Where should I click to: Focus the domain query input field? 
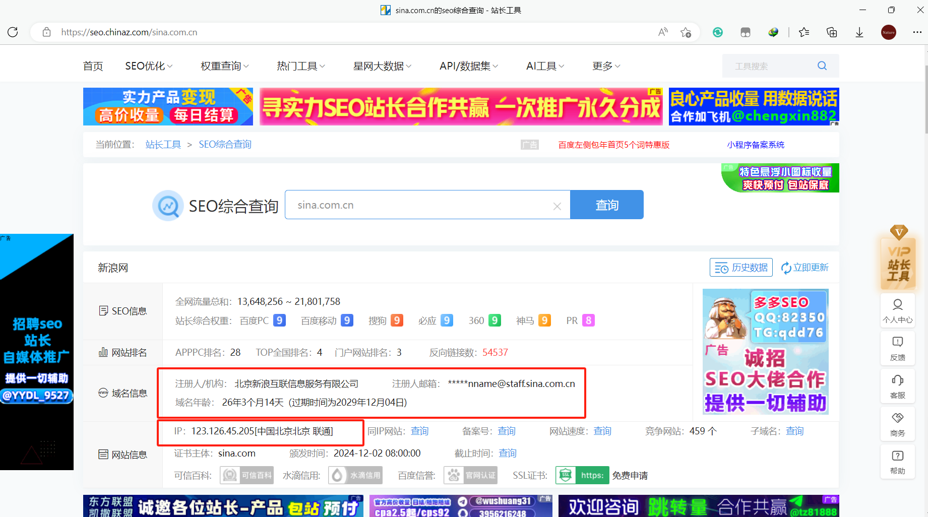pyautogui.click(x=427, y=205)
